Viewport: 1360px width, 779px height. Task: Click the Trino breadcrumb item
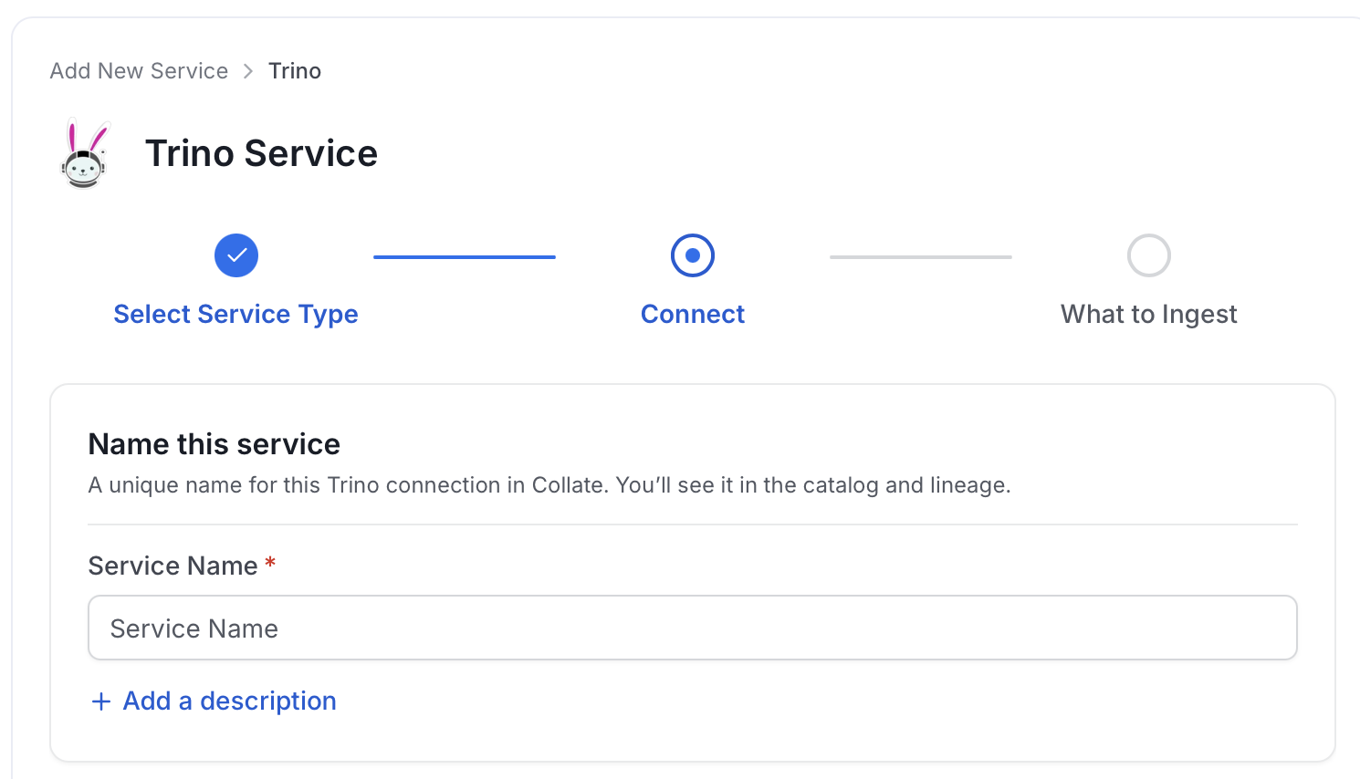pos(295,71)
